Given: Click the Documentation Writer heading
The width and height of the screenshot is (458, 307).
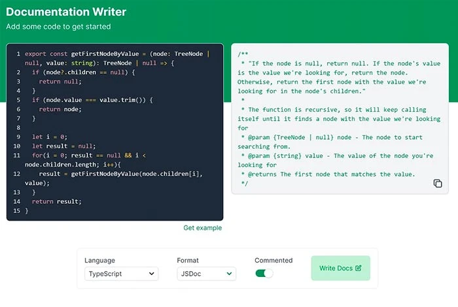Looking at the screenshot, I should 66,12.
